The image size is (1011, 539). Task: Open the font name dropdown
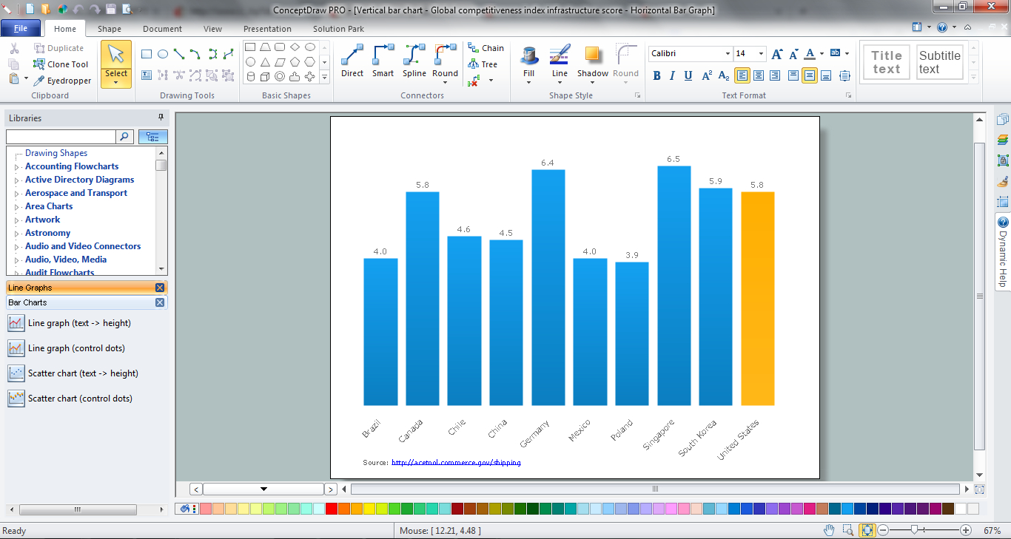[x=727, y=54]
